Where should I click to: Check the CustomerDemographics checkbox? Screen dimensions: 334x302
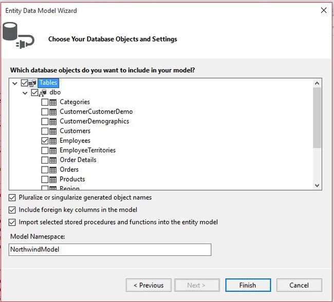click(x=45, y=122)
